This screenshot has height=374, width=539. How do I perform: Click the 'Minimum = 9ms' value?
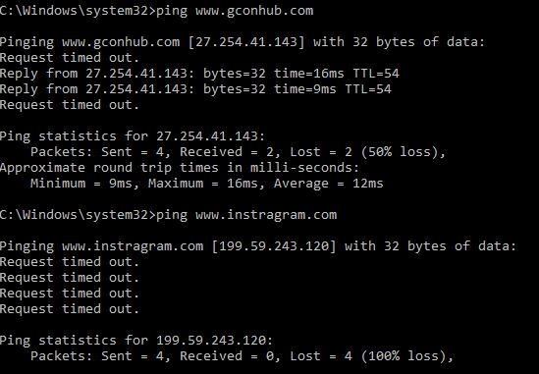(81, 184)
